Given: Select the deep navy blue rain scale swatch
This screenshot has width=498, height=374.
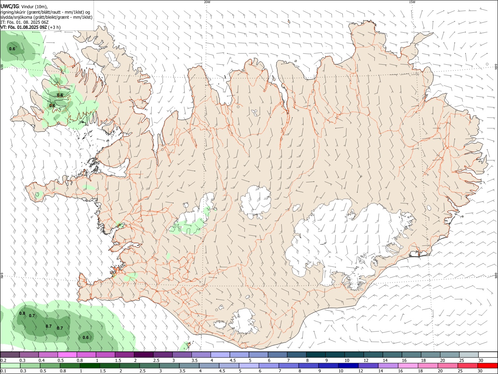Looking at the screenshot, I should click(347, 366).
